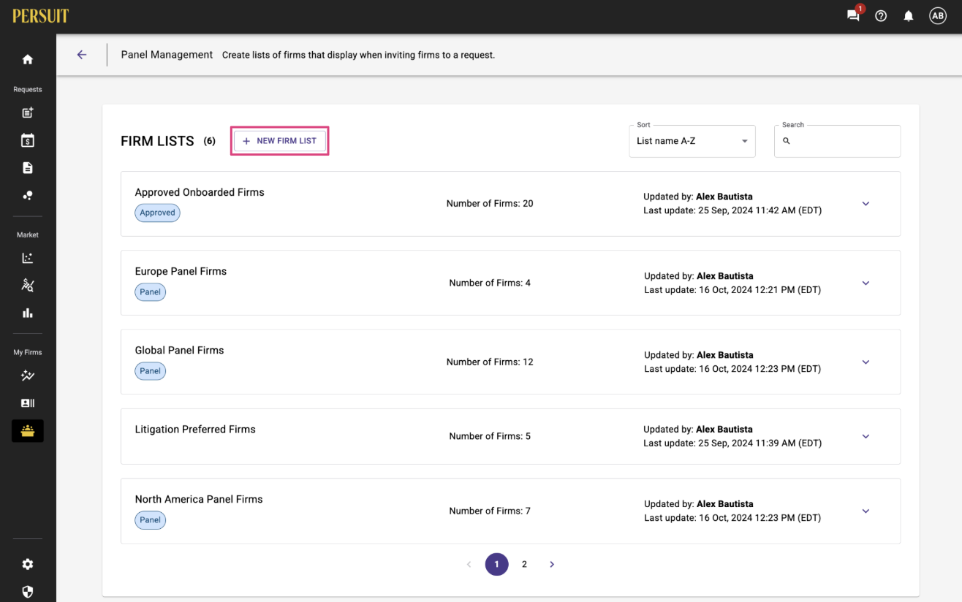
Task: Click the Approved Onboarded Firms list name
Action: [x=200, y=192]
